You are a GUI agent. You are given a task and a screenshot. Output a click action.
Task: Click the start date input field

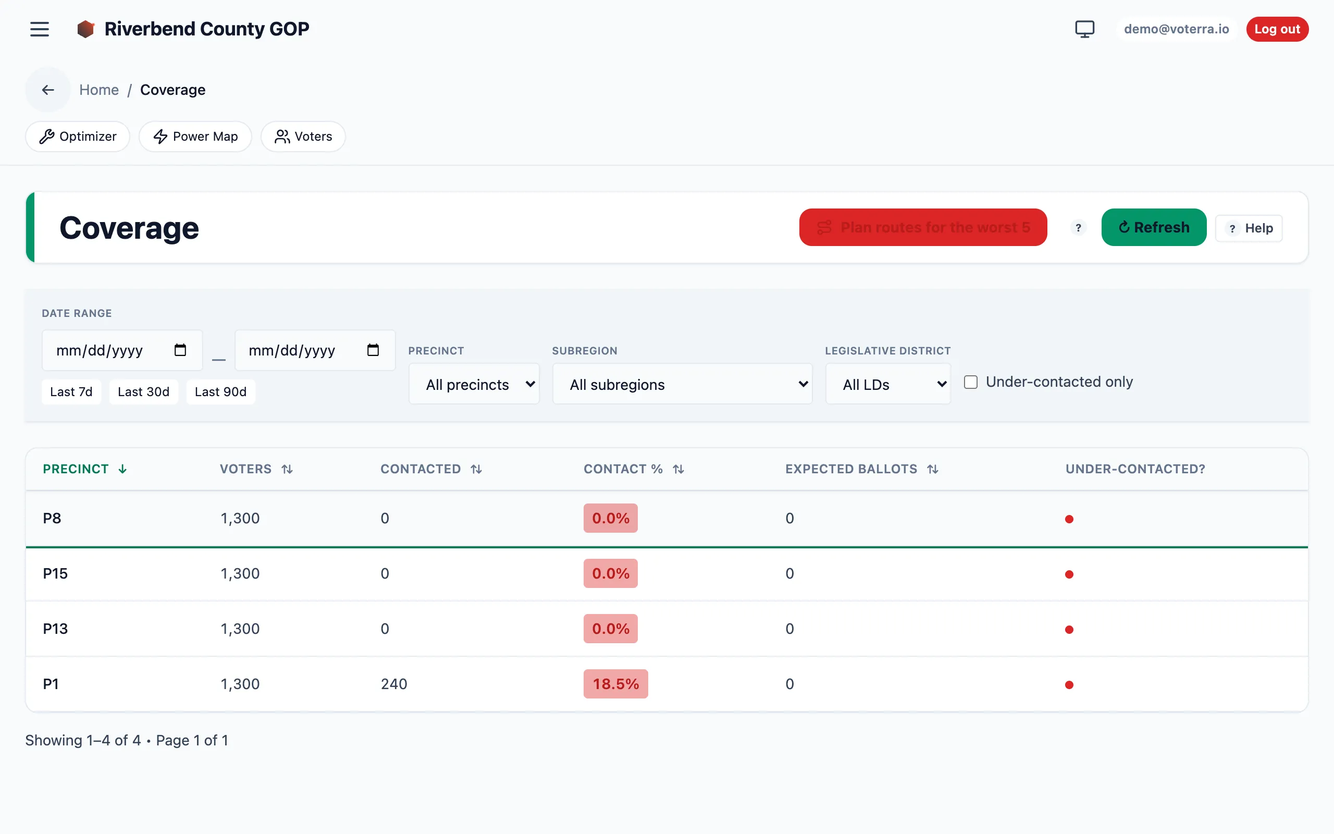122,350
